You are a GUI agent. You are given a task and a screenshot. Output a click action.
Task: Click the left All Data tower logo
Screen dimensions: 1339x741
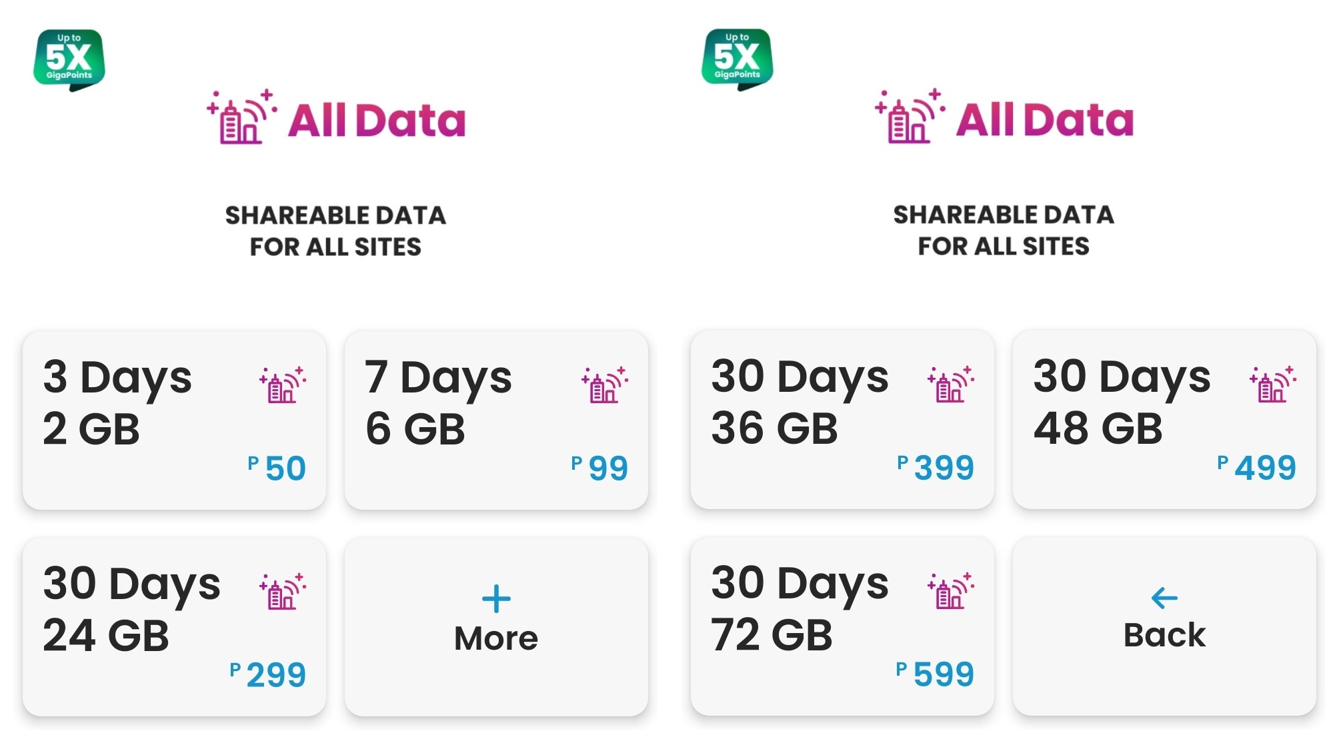[x=242, y=117]
